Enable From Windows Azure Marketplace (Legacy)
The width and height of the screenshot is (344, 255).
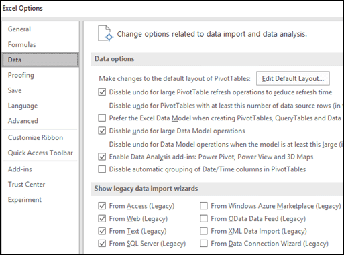[204, 206]
